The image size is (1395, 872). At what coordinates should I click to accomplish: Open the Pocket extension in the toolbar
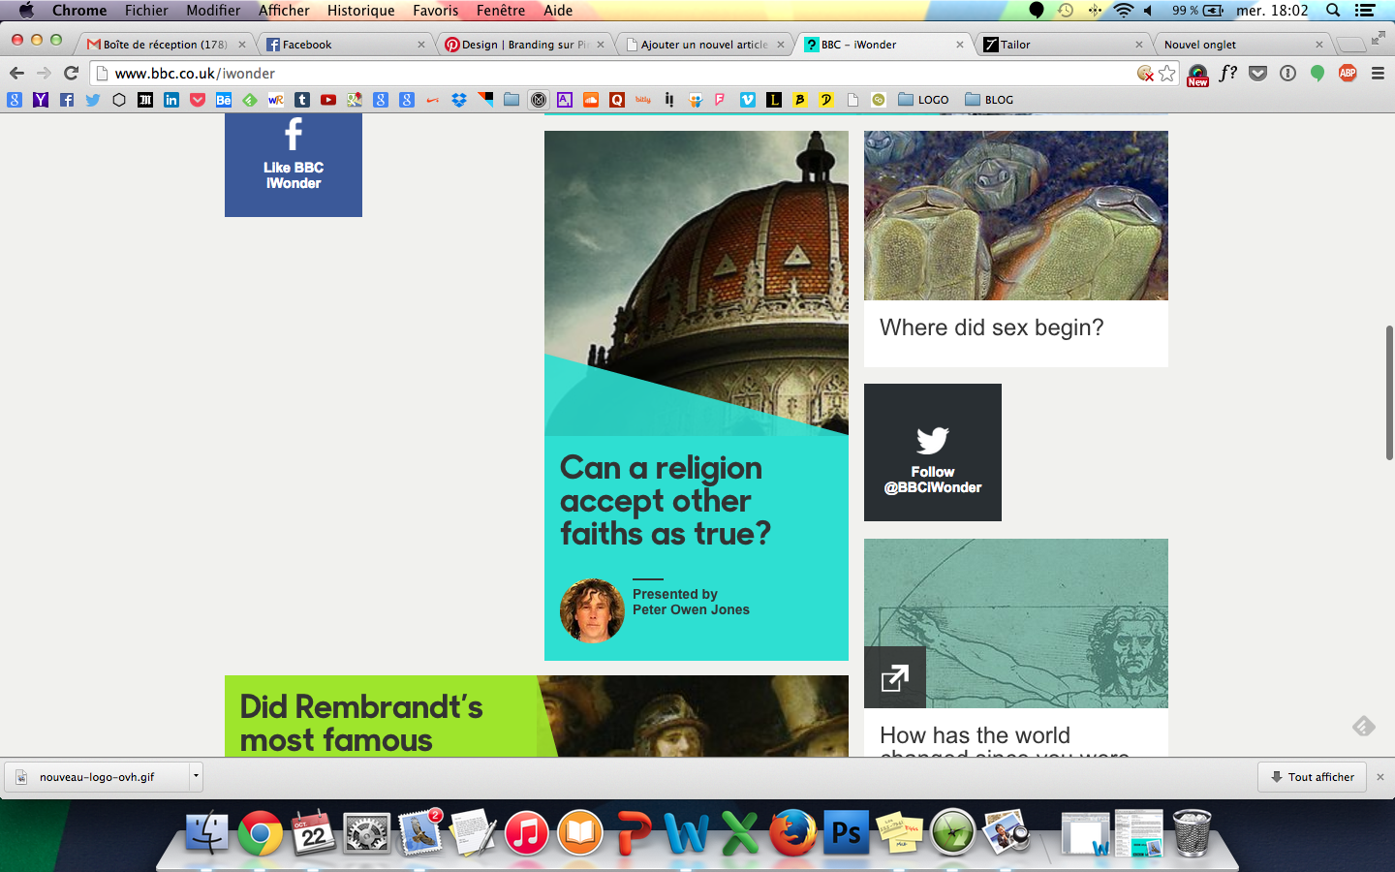click(1257, 74)
